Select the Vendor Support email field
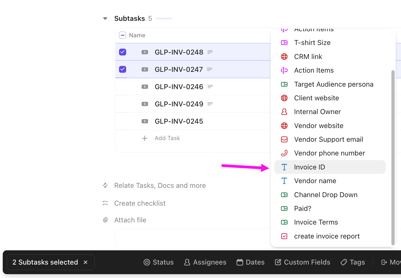The width and height of the screenshot is (401, 278). [x=328, y=139]
